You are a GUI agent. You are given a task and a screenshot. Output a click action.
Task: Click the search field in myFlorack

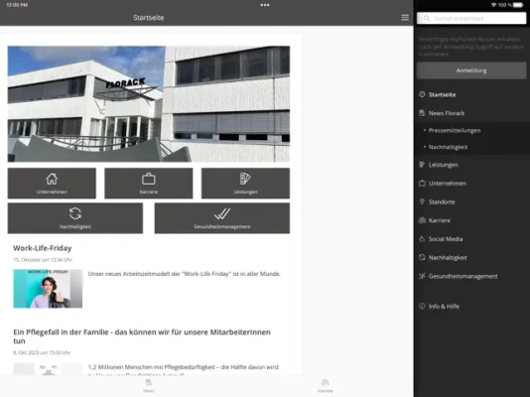(x=471, y=18)
